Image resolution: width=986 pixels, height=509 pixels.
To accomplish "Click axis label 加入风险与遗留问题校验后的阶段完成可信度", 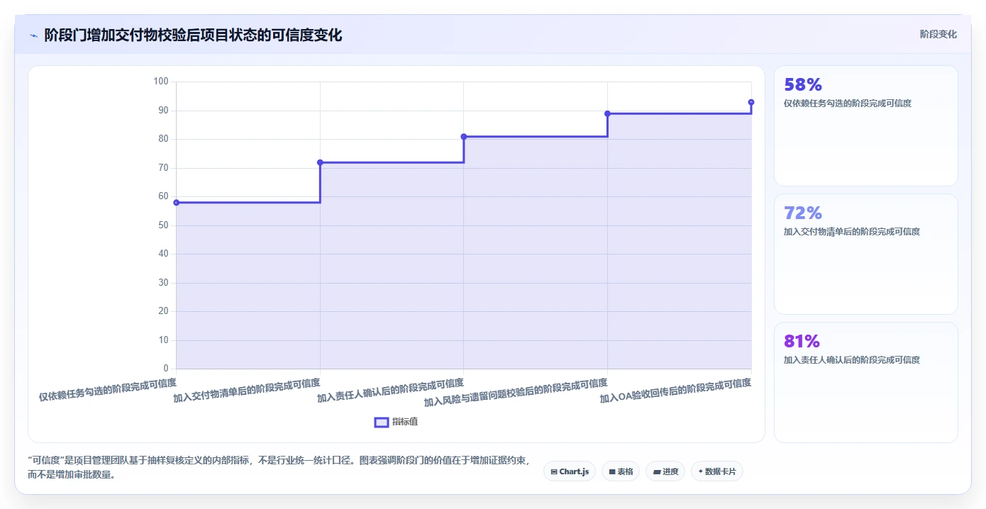I will 516,393.
